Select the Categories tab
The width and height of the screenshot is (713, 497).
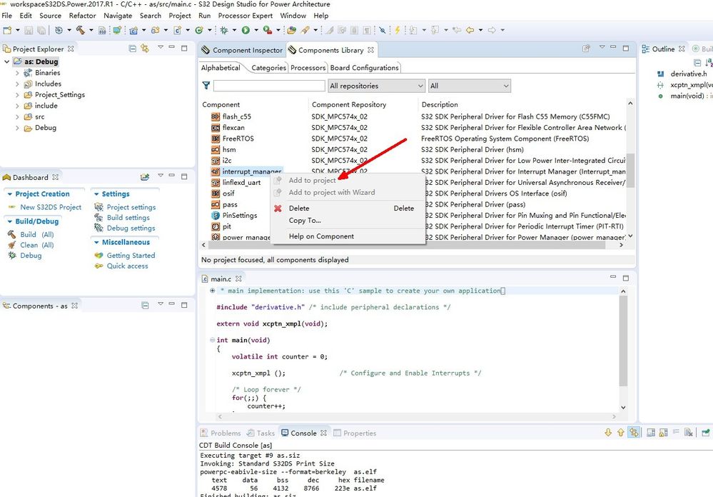268,68
